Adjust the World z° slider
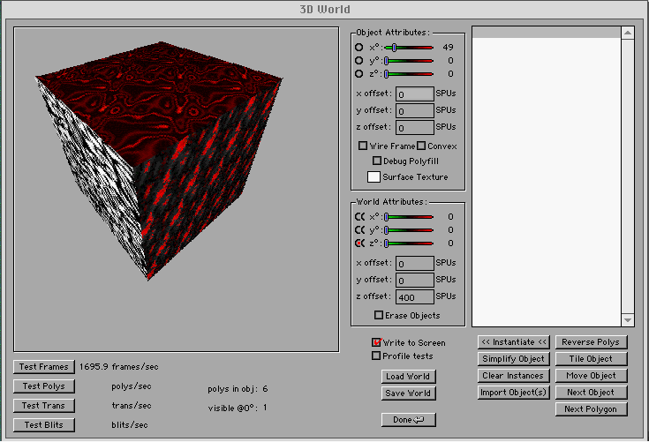Viewport: 649px width, 442px height. click(x=409, y=243)
